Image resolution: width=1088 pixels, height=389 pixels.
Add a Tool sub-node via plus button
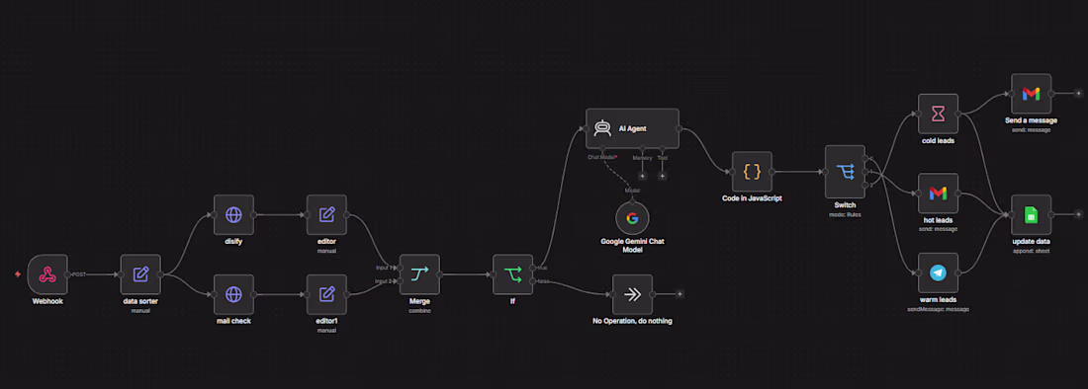point(663,176)
